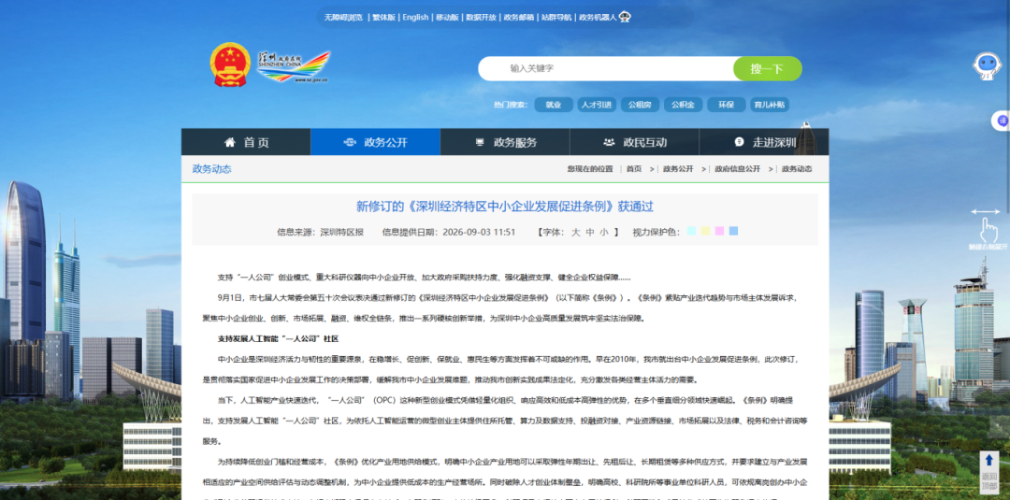
Task: Choose the pink eye-protection color
Action: pos(719,231)
